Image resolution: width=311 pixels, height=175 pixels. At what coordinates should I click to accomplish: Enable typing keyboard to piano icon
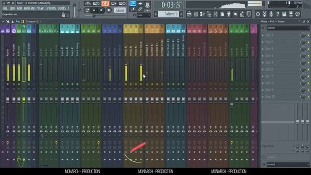[x=133, y=3]
